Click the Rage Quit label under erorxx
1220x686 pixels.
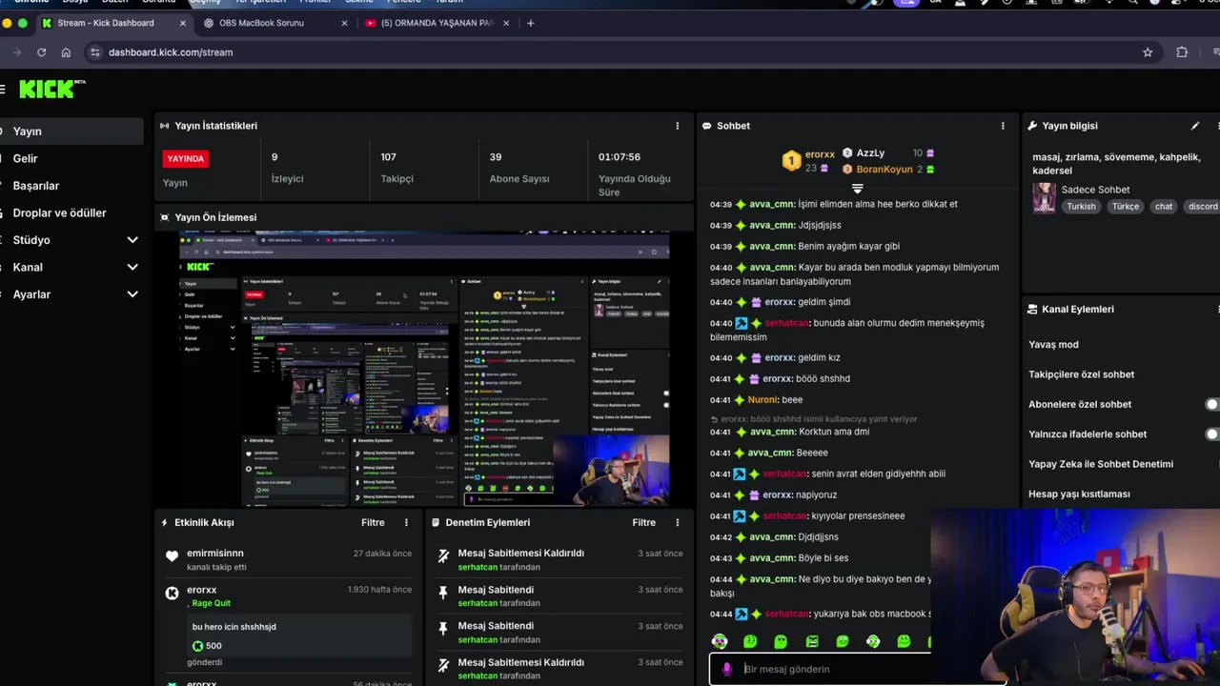(212, 603)
